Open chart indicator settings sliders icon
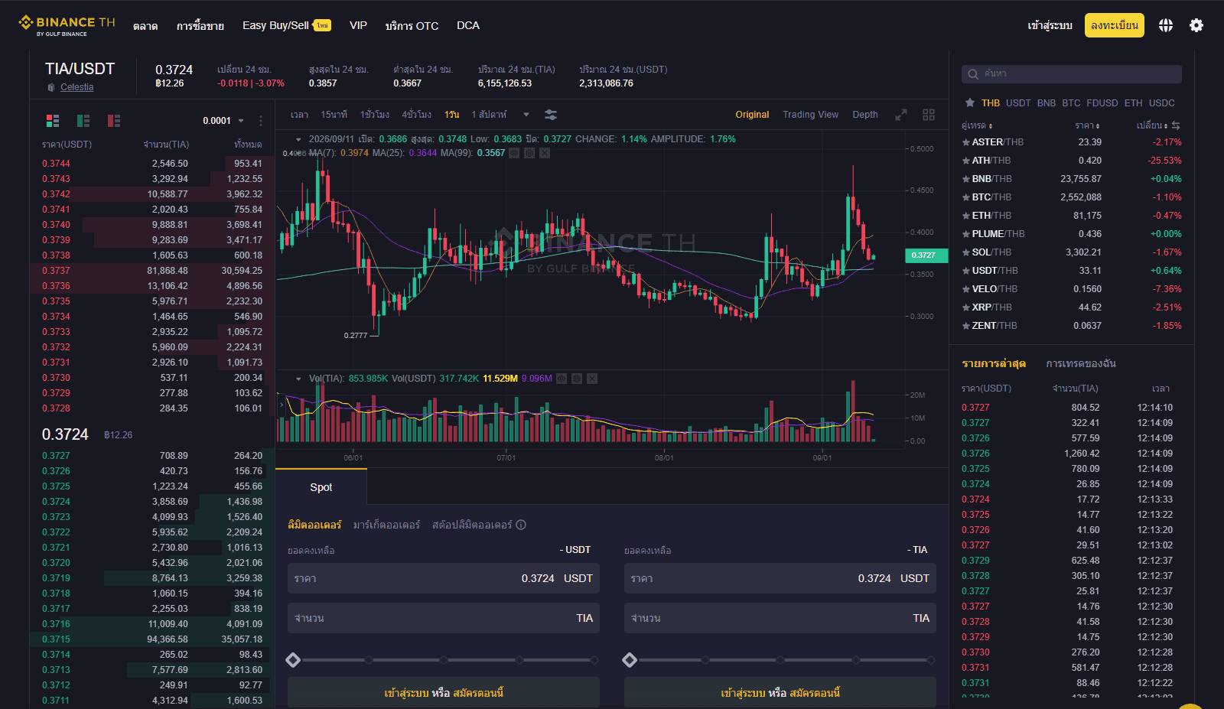The image size is (1224, 709). tap(550, 115)
